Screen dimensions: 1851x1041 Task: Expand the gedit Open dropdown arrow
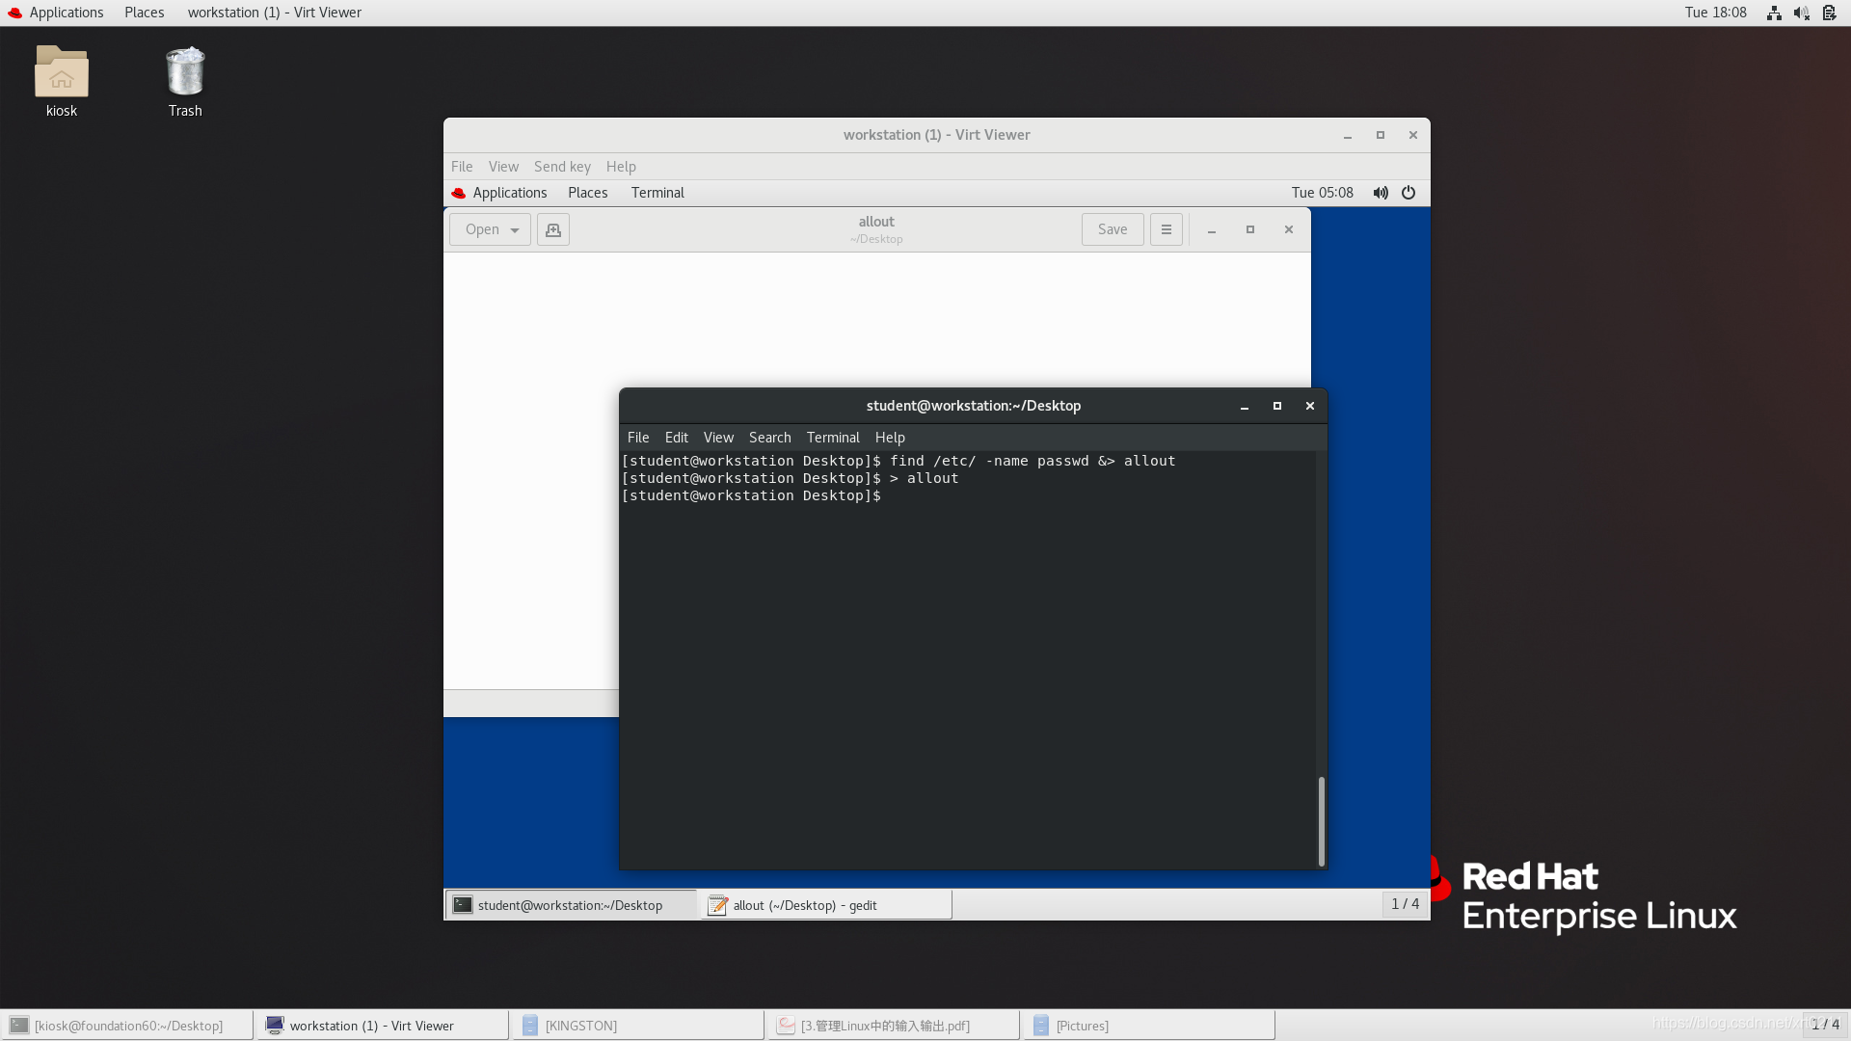tap(515, 229)
